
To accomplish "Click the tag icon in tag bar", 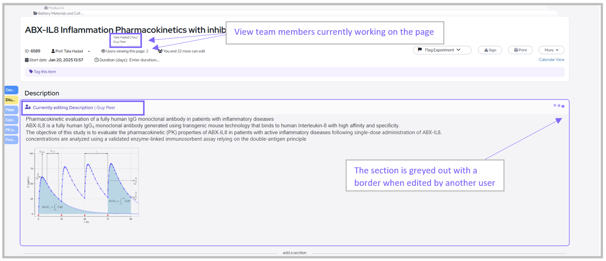I will click(x=31, y=71).
